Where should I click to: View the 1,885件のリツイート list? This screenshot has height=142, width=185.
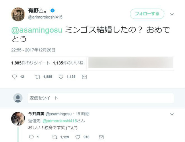(31, 63)
